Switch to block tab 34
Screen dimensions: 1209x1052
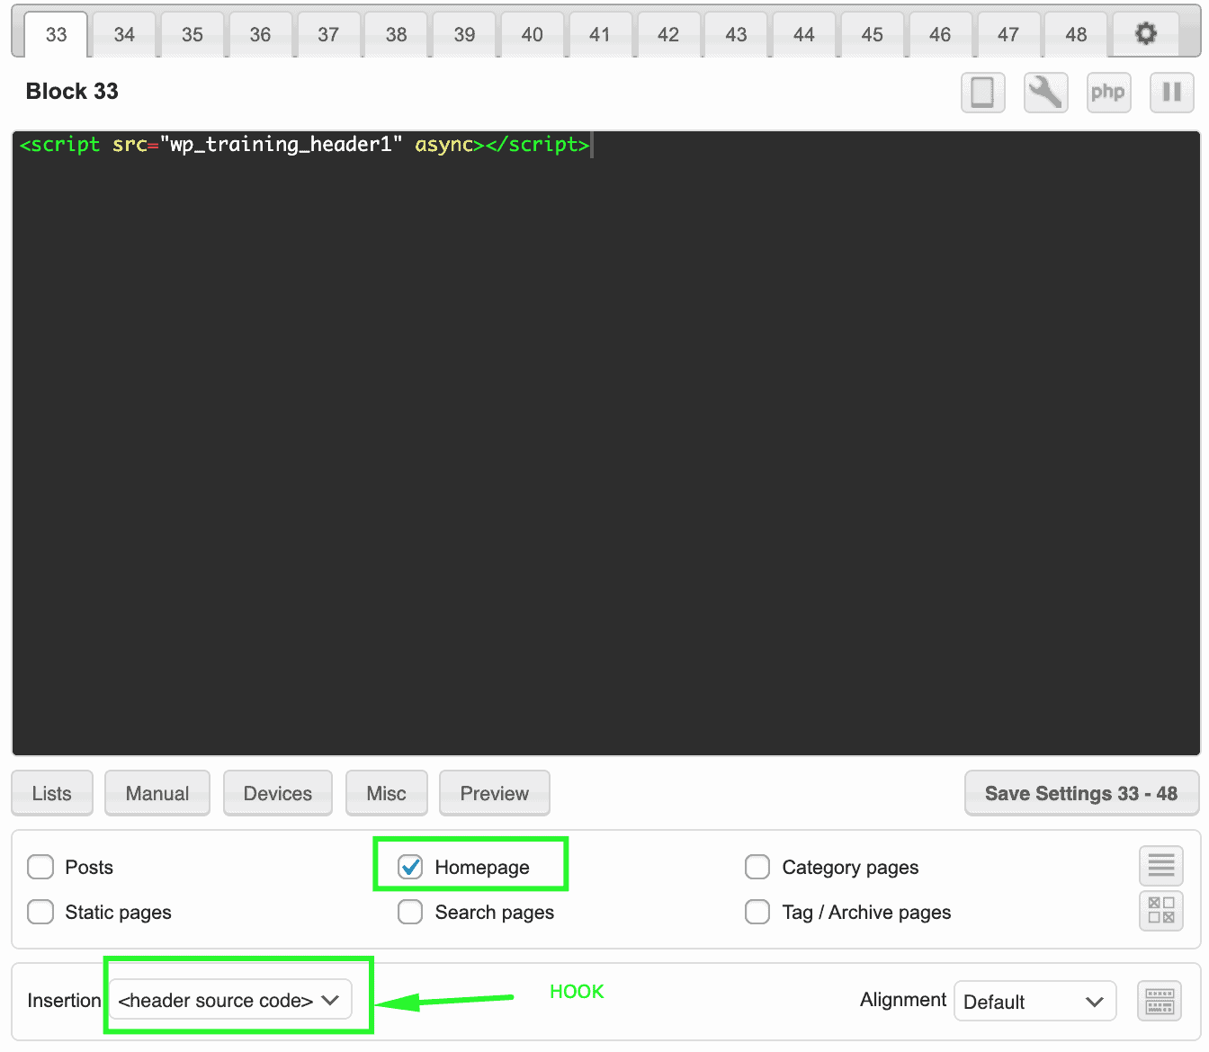click(124, 34)
